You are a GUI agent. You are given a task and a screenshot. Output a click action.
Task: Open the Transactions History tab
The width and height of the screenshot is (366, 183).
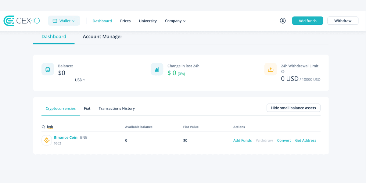117,108
